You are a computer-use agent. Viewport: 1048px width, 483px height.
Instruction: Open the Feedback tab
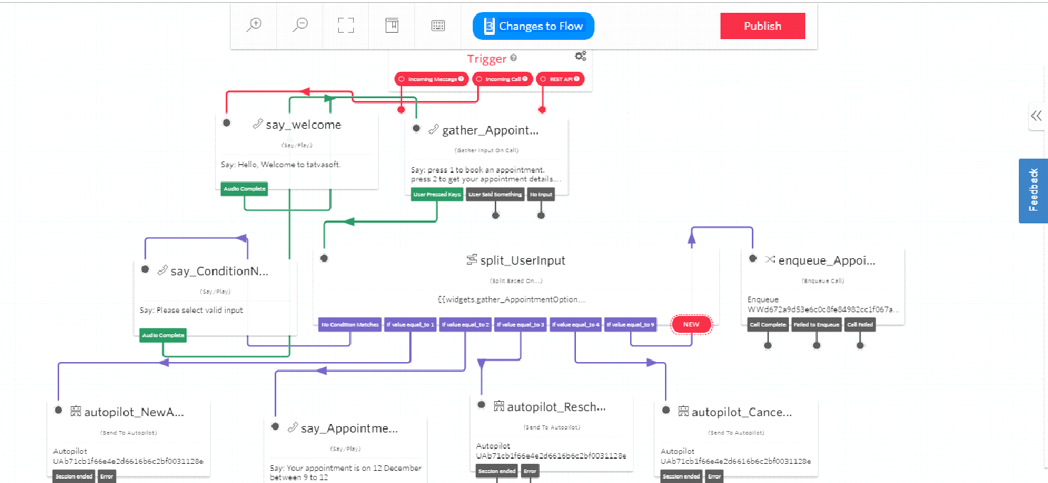[x=1033, y=190]
